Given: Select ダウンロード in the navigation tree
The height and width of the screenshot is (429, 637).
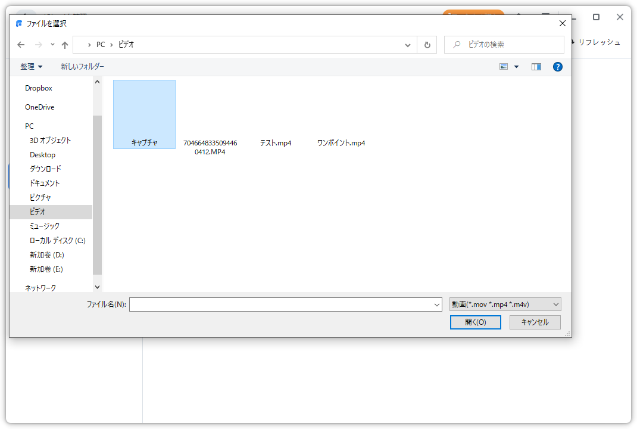Looking at the screenshot, I should pos(45,169).
